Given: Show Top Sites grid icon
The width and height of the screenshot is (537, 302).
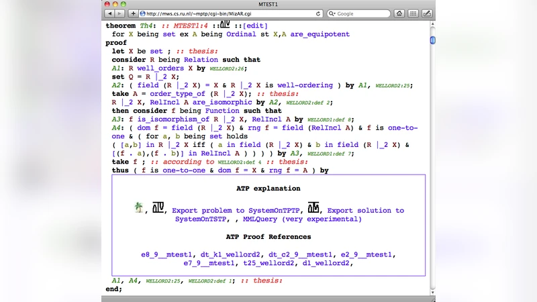Looking at the screenshot, I should [x=414, y=13].
